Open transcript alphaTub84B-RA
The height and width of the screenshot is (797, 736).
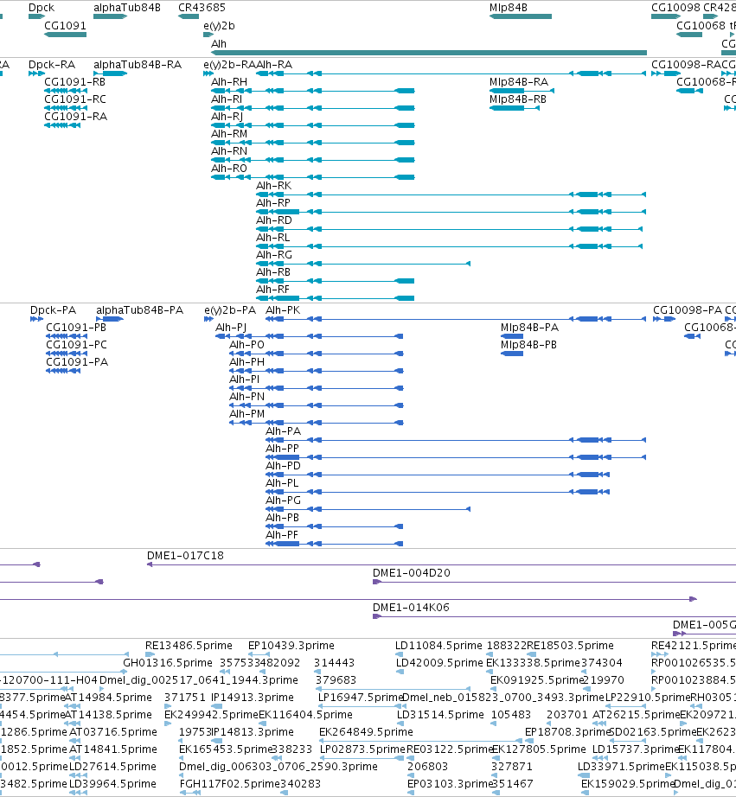coord(111,73)
